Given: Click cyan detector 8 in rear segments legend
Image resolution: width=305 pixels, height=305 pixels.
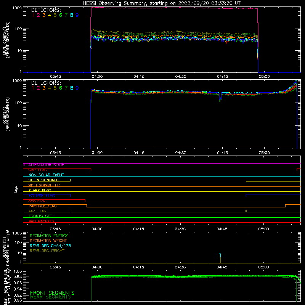Looking at the screenshot, I should 72,88.
